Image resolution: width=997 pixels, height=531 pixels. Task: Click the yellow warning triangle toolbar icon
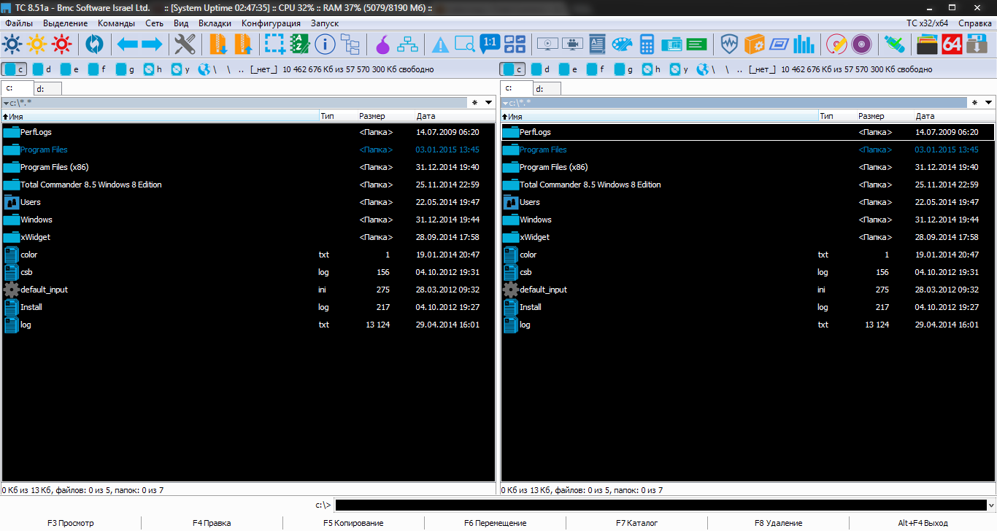(x=441, y=44)
